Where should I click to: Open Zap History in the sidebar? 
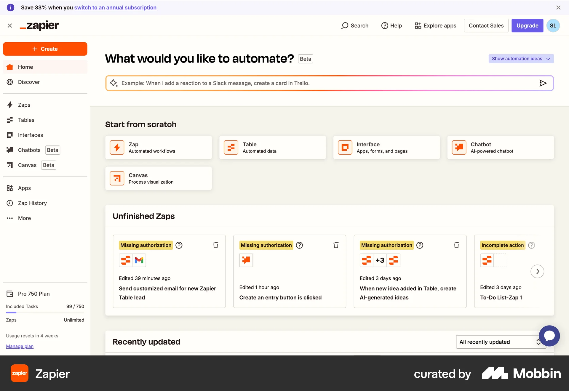pos(45,203)
